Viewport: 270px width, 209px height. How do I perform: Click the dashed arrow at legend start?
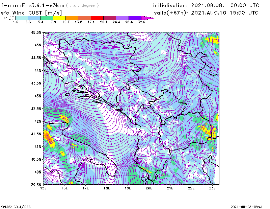click(x=9, y=18)
